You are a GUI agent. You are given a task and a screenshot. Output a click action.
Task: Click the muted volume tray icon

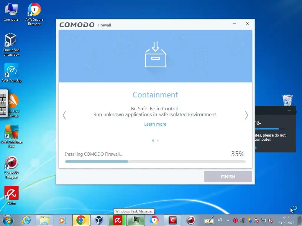coord(271,220)
